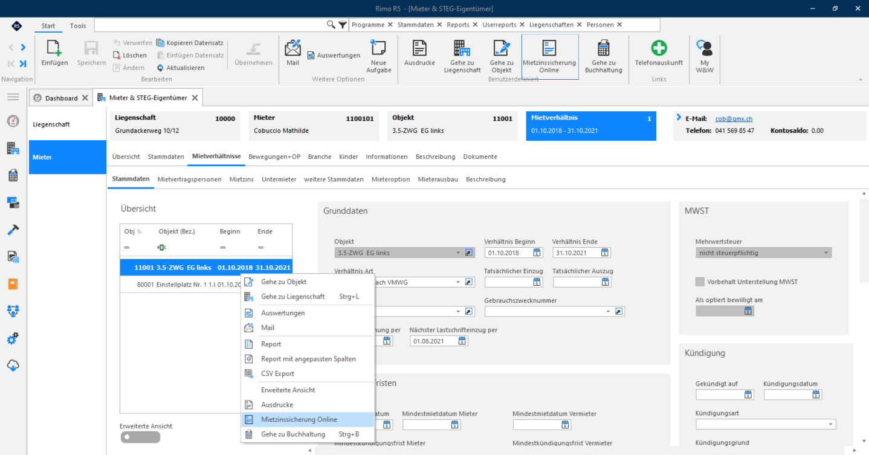869x455 pixels.
Task: Expand the contact details arrow beside E-Mail
Action: click(679, 117)
